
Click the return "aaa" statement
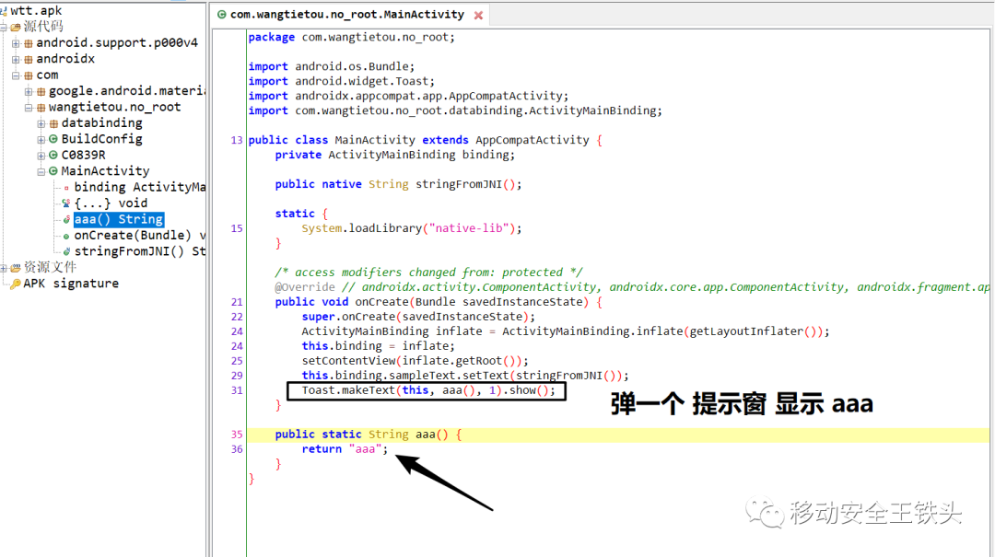345,448
